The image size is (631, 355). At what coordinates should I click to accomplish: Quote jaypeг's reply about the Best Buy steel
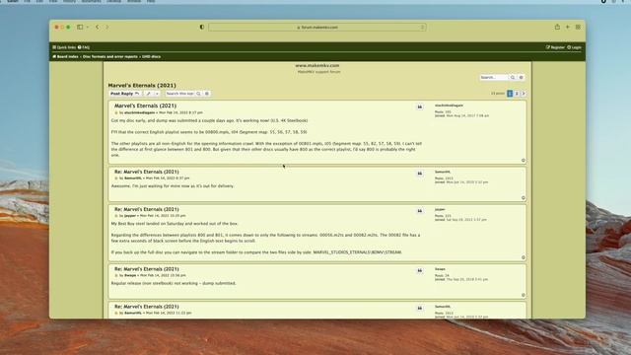(419, 211)
